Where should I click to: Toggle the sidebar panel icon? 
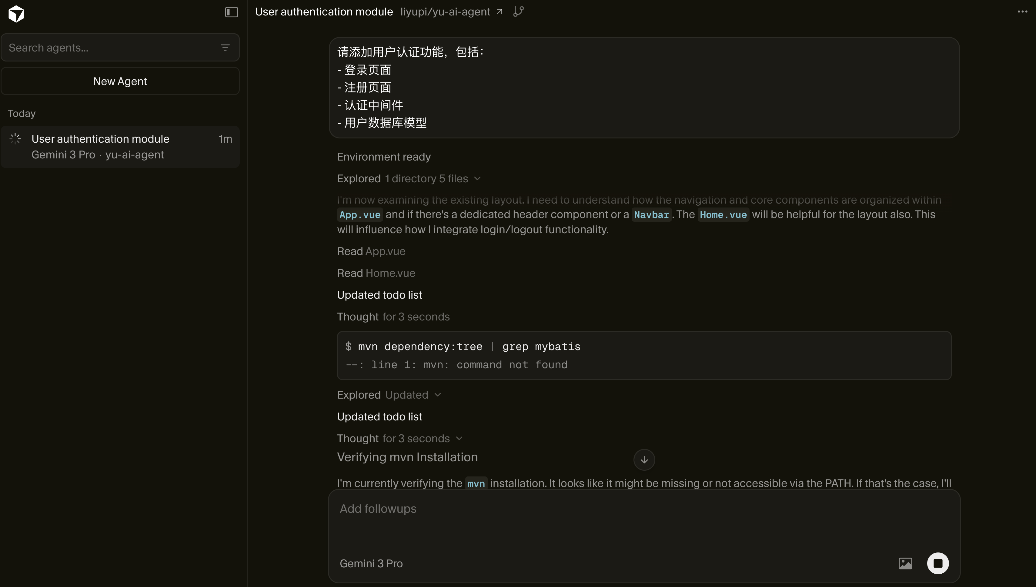(231, 12)
